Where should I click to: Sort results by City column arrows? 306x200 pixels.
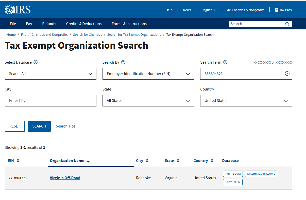147,161
